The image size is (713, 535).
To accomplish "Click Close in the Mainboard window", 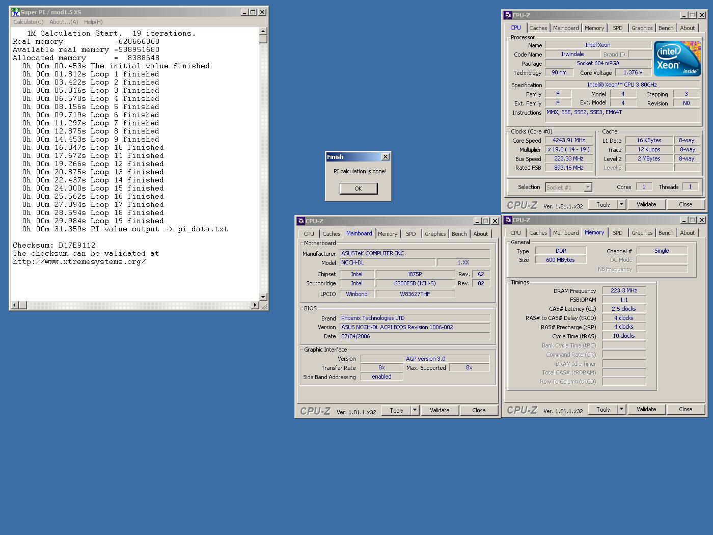I will [x=479, y=410].
